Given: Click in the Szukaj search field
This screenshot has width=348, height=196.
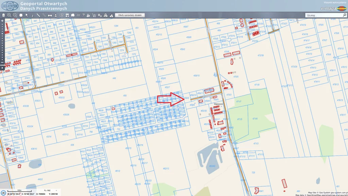Looking at the screenshot, I should [323, 15].
